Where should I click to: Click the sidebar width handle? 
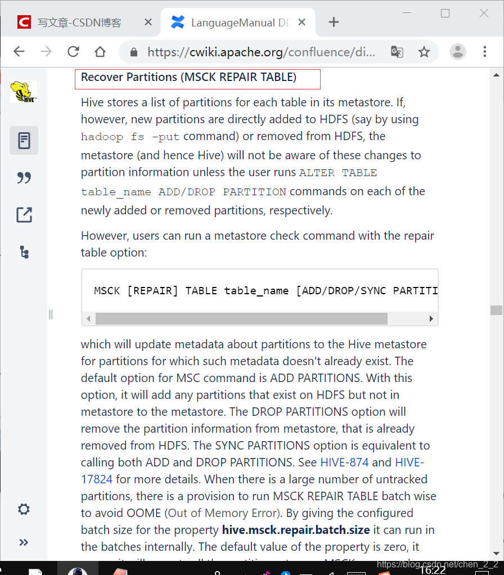click(51, 315)
